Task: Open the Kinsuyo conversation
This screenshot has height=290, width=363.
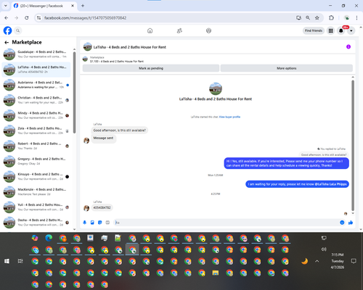Action: click(36, 176)
